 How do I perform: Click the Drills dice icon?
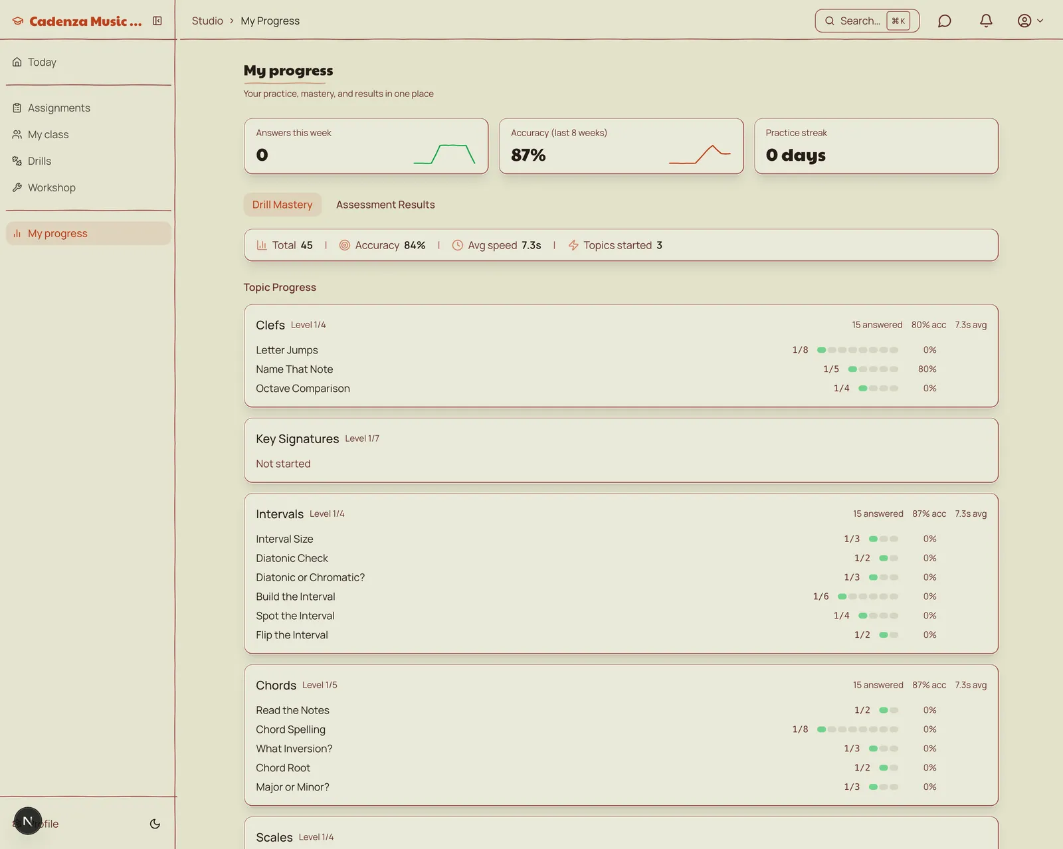17,161
